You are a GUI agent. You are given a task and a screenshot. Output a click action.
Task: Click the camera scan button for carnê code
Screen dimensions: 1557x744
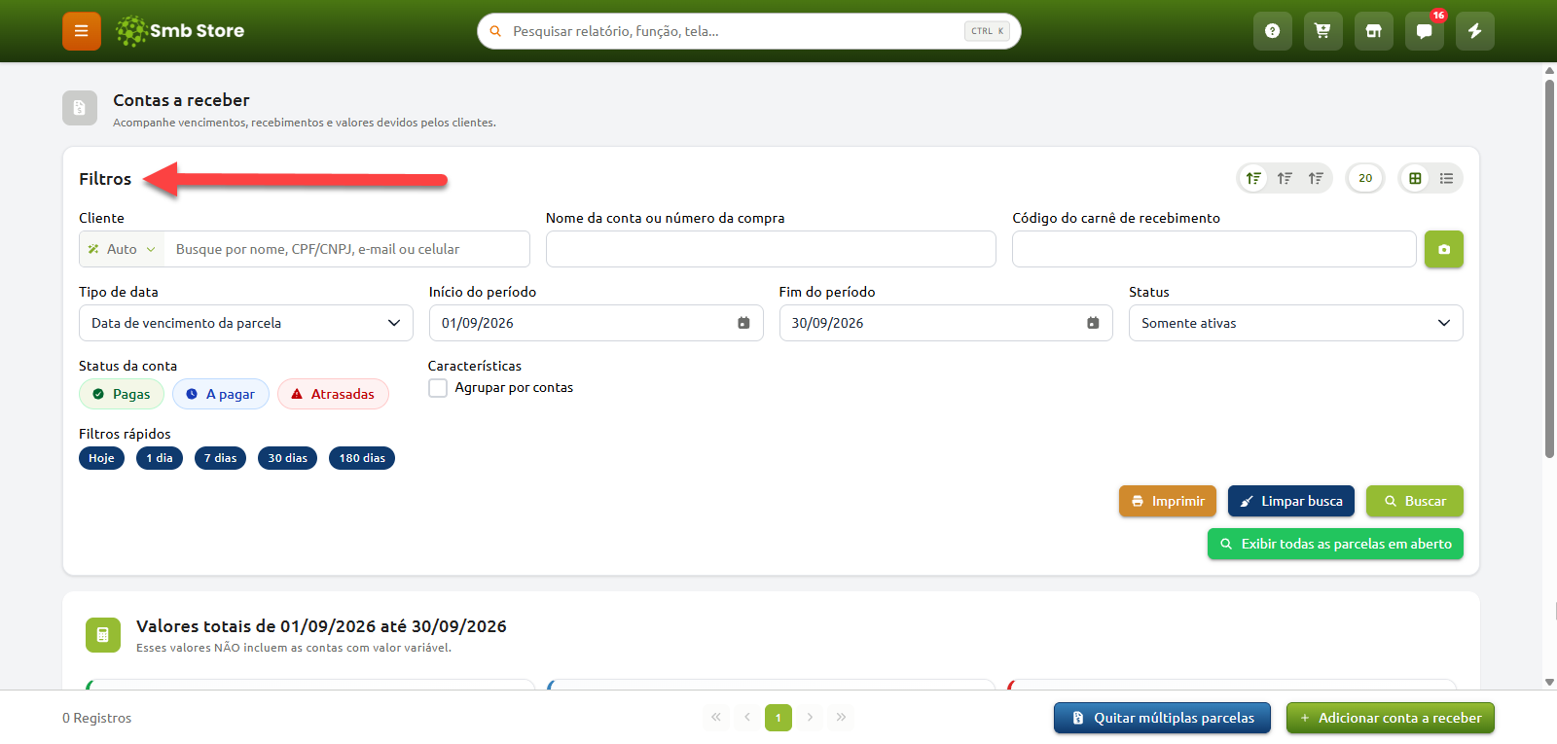tap(1444, 249)
